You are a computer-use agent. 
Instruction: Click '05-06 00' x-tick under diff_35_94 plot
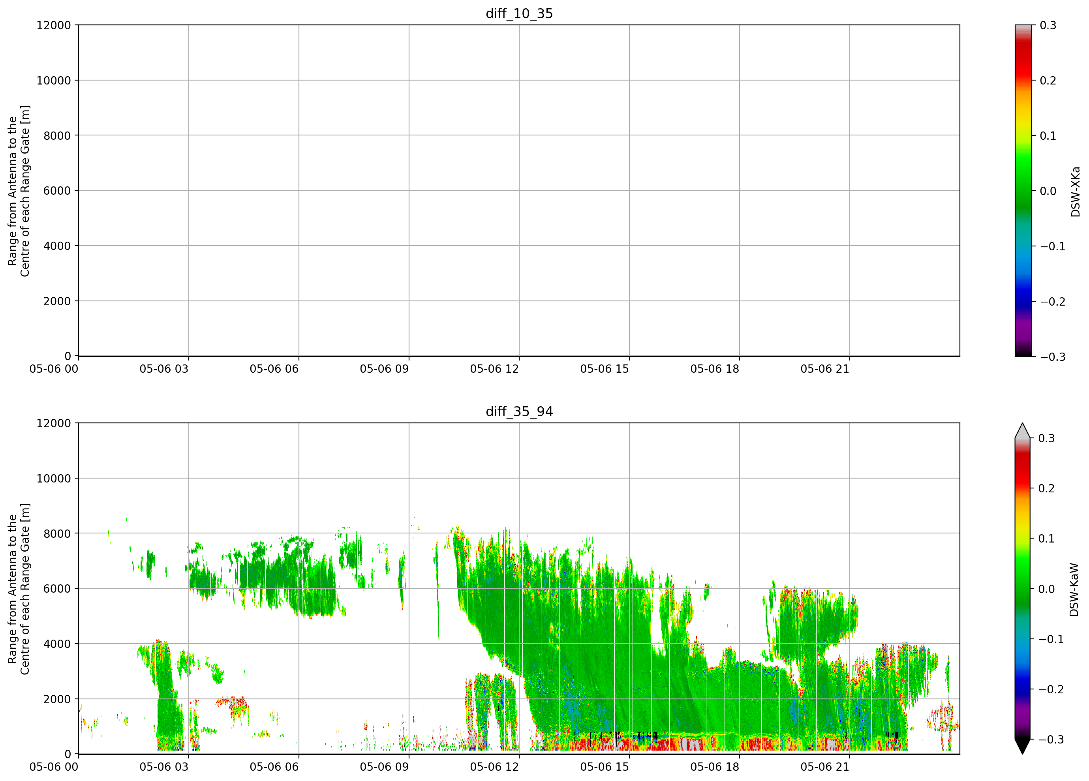[54, 767]
